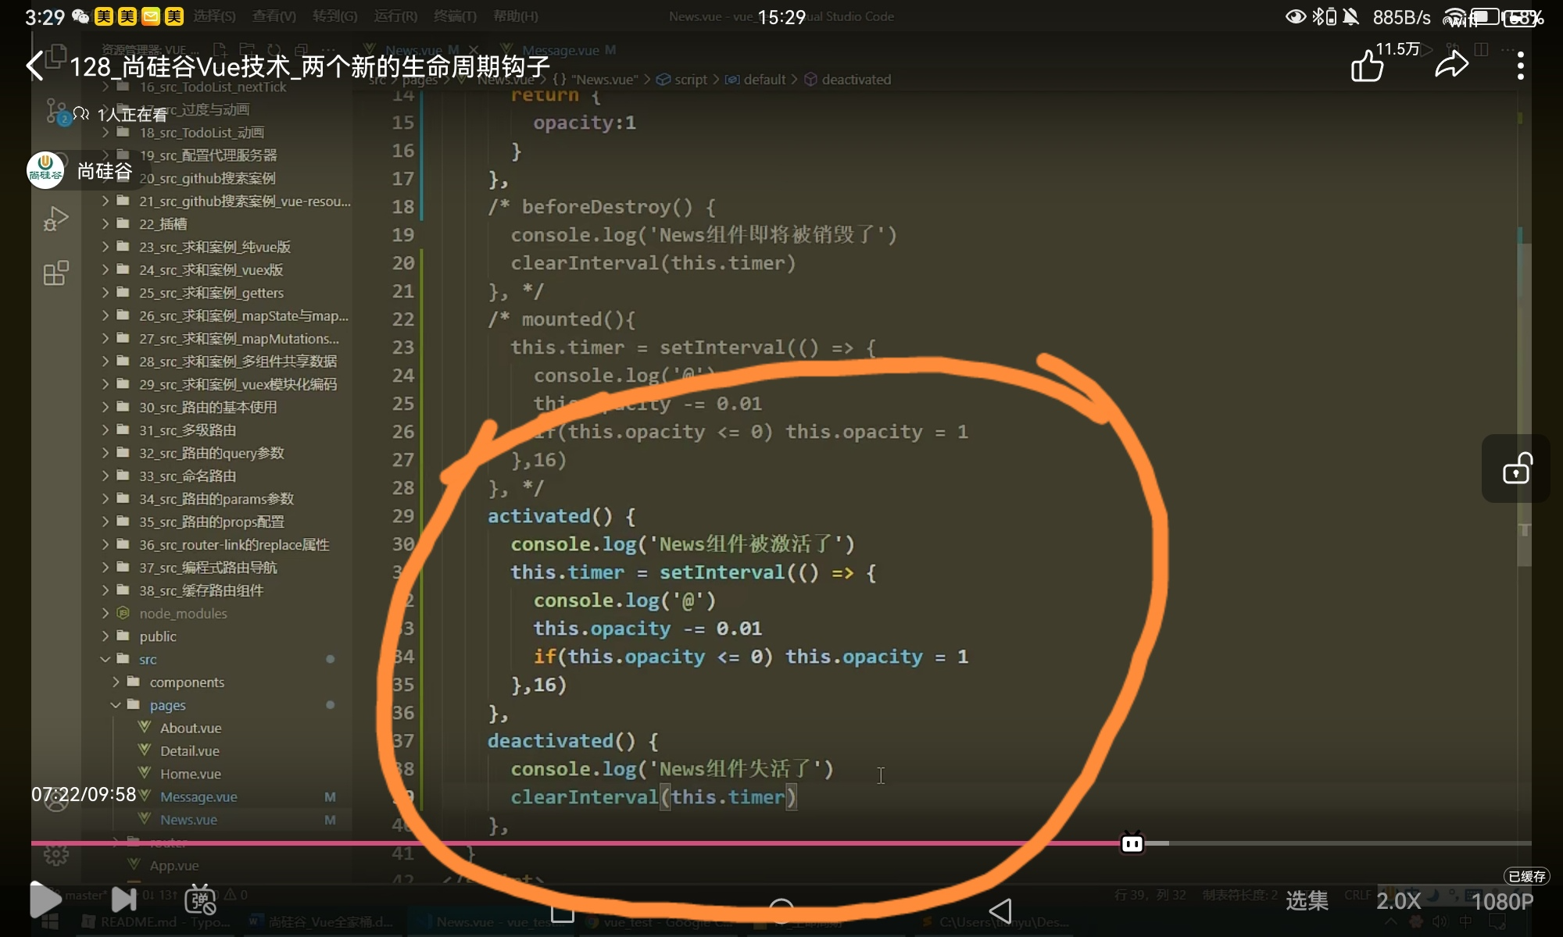Tap the screen lock icon
Viewport: 1563px width, 937px height.
click(1516, 469)
